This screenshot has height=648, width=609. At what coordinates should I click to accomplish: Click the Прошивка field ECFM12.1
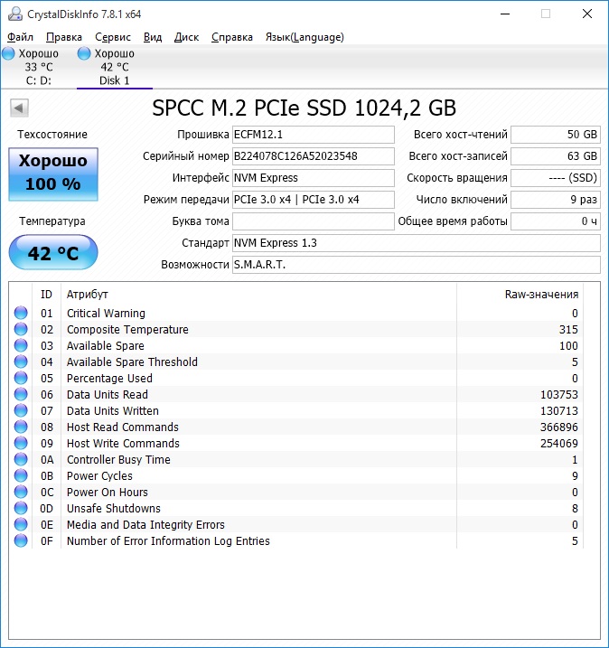click(x=314, y=135)
